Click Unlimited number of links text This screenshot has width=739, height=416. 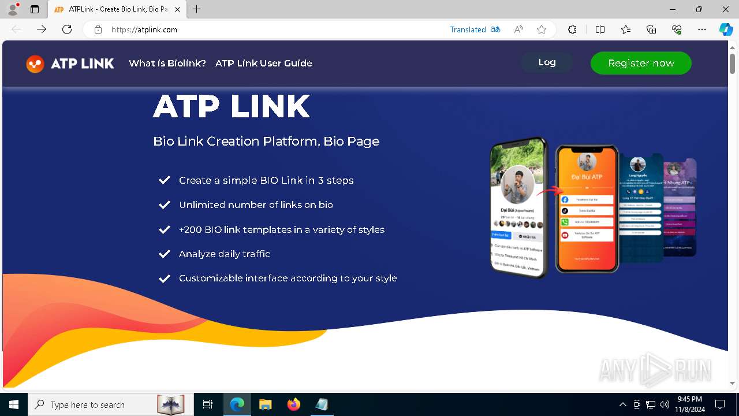(256, 205)
